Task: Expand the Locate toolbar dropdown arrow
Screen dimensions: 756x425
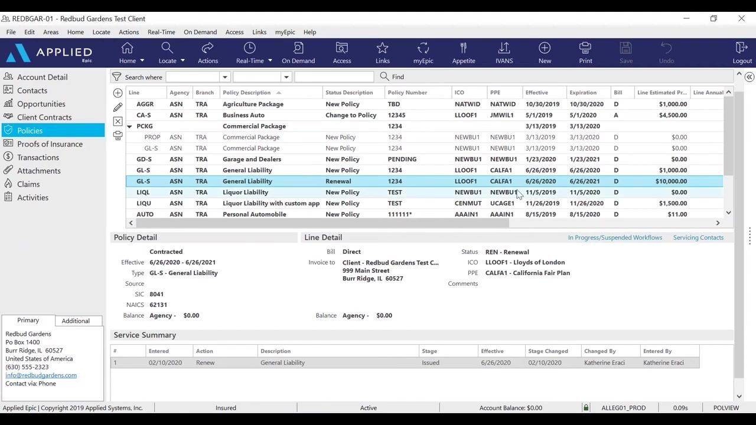Action: pos(183,61)
